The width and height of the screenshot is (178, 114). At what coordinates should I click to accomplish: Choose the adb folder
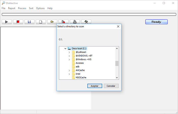point(77,67)
